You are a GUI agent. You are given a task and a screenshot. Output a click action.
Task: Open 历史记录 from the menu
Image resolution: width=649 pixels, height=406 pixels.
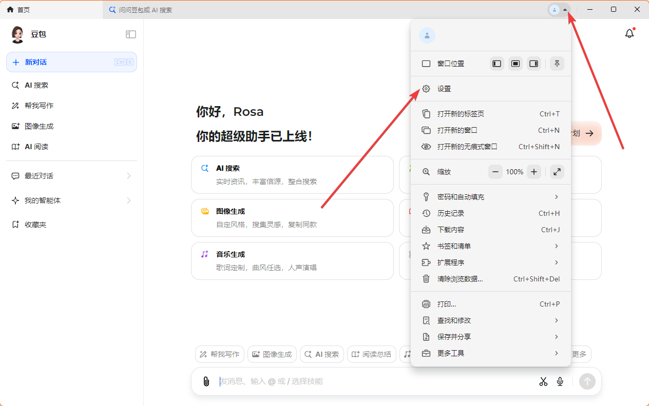(x=491, y=213)
